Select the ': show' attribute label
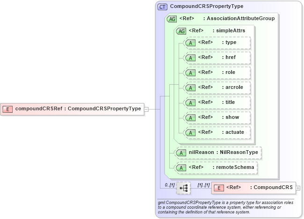 (231, 117)
